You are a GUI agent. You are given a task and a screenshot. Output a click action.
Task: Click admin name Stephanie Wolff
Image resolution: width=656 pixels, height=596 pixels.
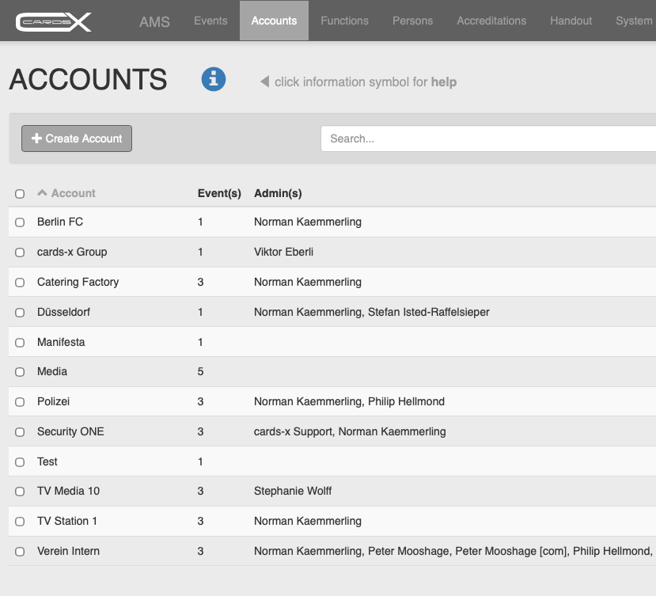coord(293,491)
